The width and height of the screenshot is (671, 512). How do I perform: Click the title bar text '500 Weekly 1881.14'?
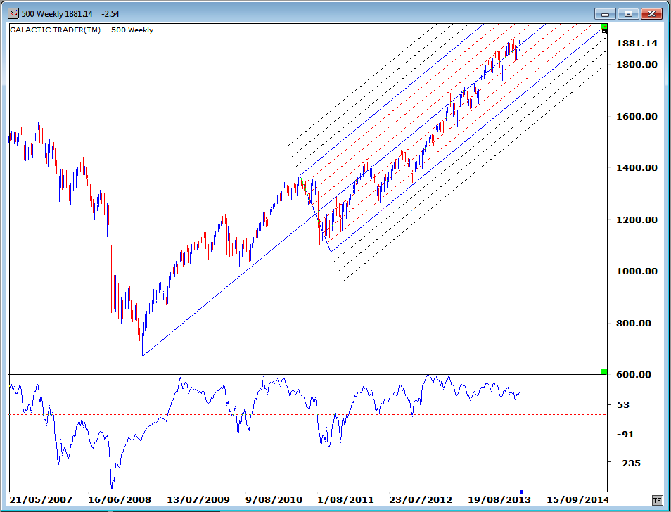57,13
